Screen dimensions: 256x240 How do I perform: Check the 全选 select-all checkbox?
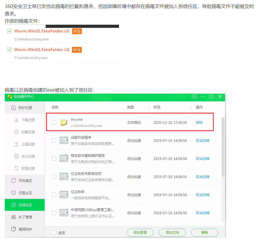click(x=54, y=233)
